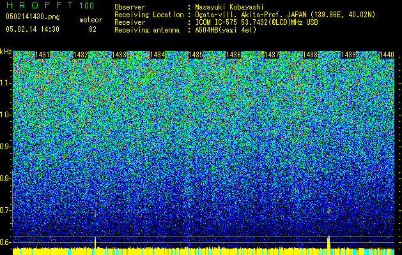Click the Observer field label

[130, 8]
